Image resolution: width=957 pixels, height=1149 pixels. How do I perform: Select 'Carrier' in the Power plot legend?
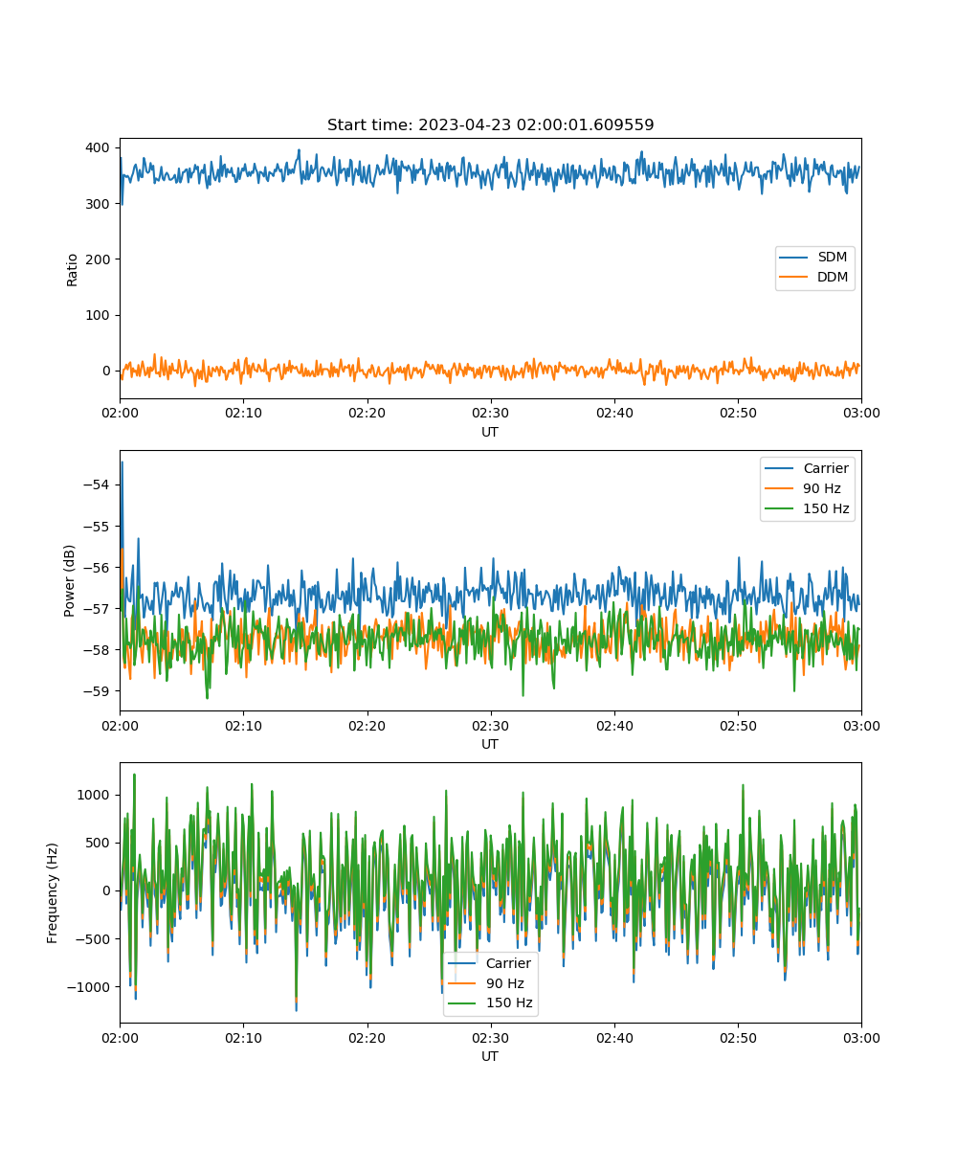click(x=826, y=468)
